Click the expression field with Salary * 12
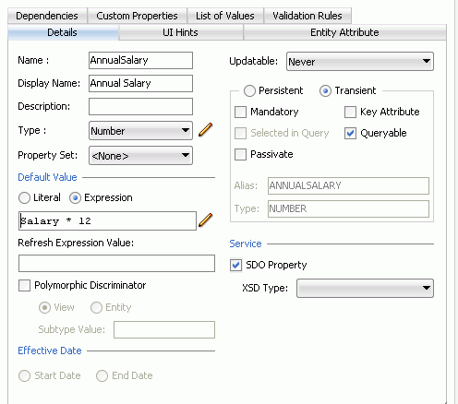458x404 pixels. 107,220
